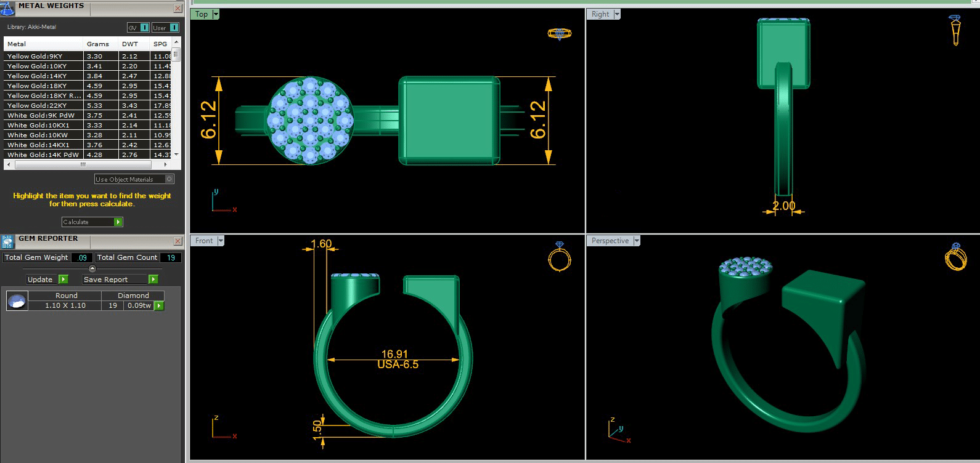This screenshot has width=980, height=463.
Task: Click the green arrow beside Update
Action: (x=63, y=280)
